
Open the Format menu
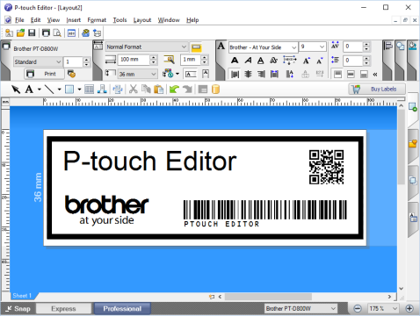97,20
